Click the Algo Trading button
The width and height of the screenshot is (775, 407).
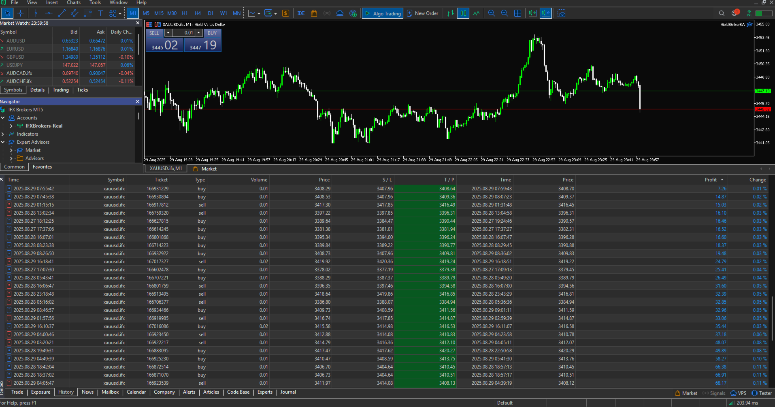coord(383,13)
